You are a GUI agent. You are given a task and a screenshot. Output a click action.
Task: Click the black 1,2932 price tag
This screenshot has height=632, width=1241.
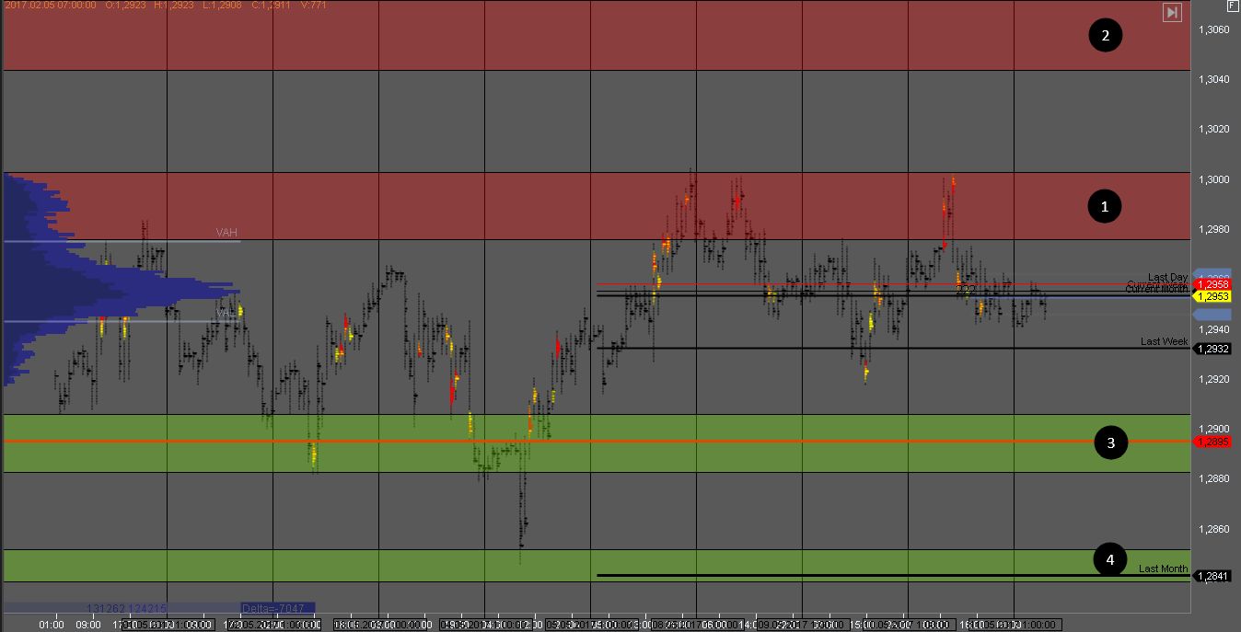[1213, 349]
